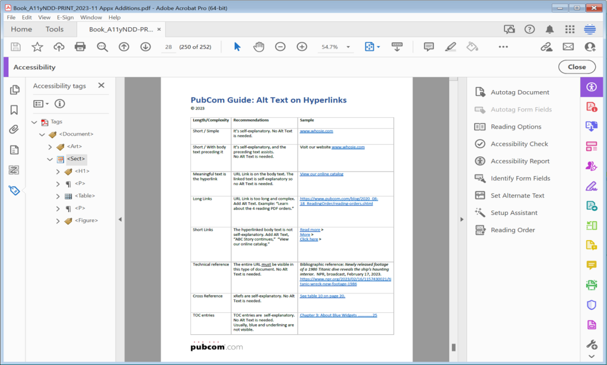The image size is (607, 365).
Task: Collapse the Sect tag node
Action: coord(50,159)
